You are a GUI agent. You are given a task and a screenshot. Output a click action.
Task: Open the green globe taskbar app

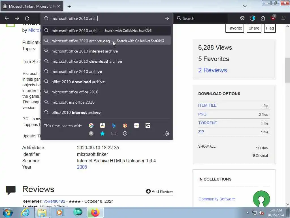[x=78, y=212]
